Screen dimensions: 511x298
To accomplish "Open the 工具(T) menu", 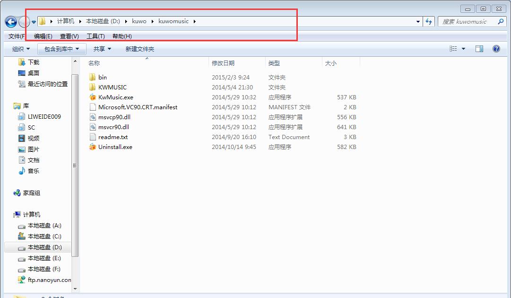I will (x=95, y=36).
